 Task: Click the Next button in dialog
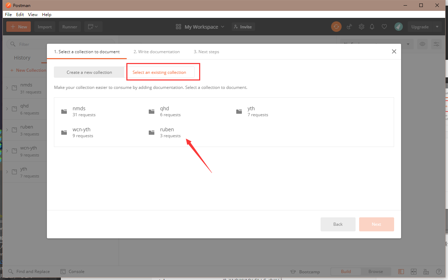pyautogui.click(x=377, y=224)
